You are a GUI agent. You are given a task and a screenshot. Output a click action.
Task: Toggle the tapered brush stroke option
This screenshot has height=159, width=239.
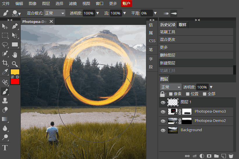point(174,13)
